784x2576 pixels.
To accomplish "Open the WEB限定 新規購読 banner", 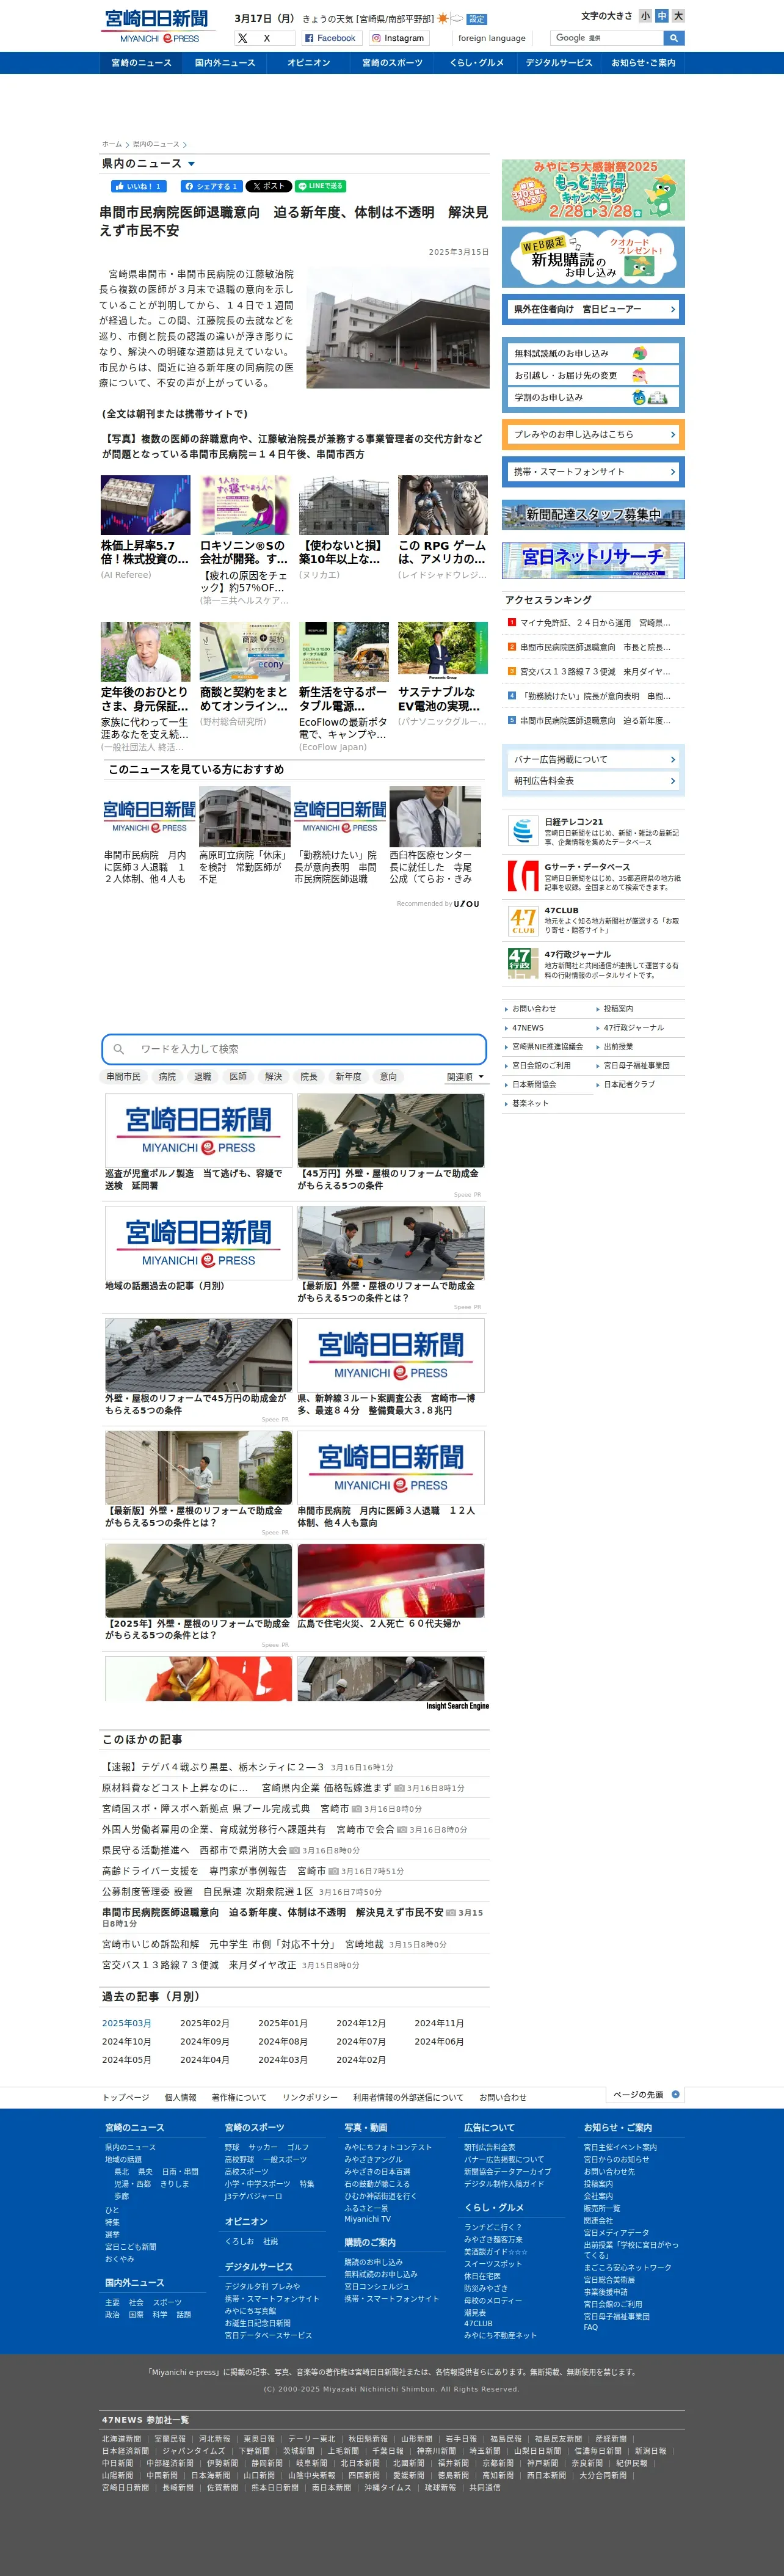I will 593,258.
